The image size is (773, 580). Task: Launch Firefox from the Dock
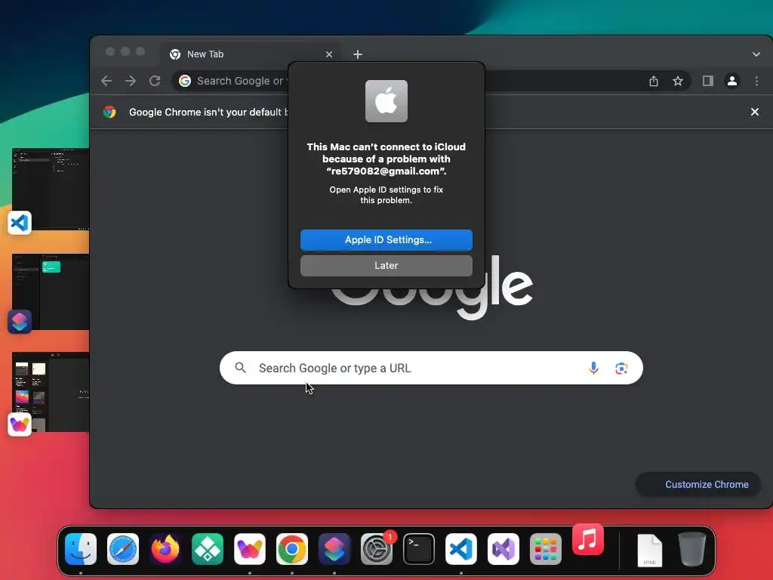[x=165, y=549]
